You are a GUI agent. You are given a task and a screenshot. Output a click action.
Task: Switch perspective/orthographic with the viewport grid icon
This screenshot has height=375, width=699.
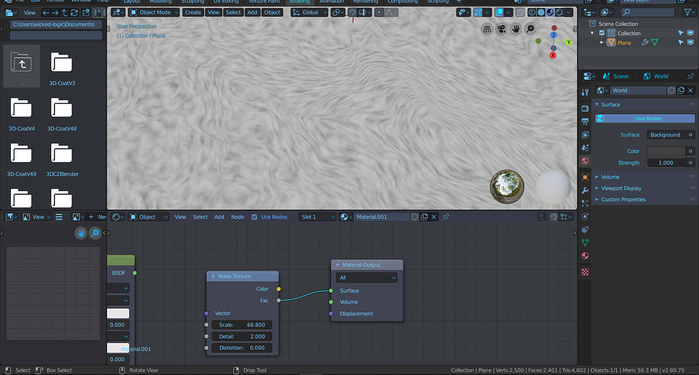[487, 29]
